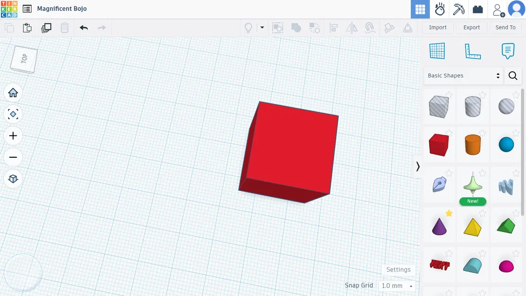Screen dimensions: 526x296
Task: Redo the last action
Action: pos(102,27)
